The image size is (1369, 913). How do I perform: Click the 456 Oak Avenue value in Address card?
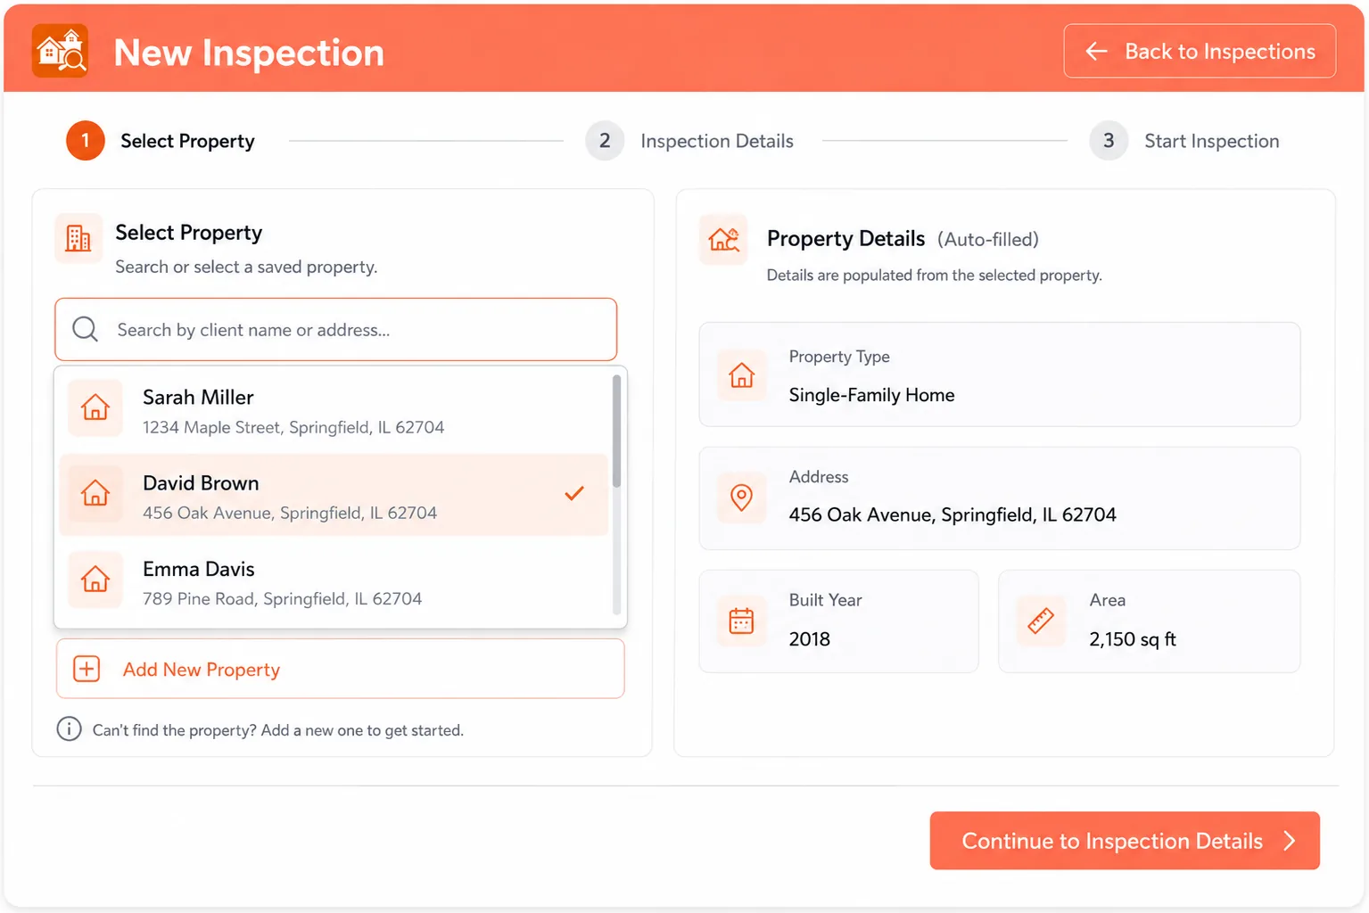pyautogui.click(x=953, y=514)
